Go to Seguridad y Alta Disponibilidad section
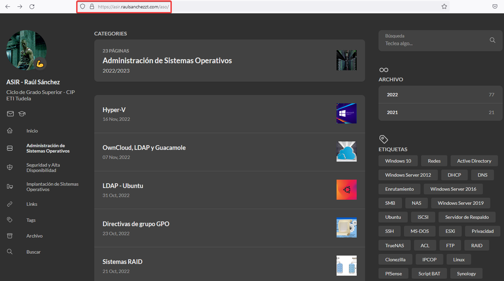504x281 pixels. [x=43, y=168]
